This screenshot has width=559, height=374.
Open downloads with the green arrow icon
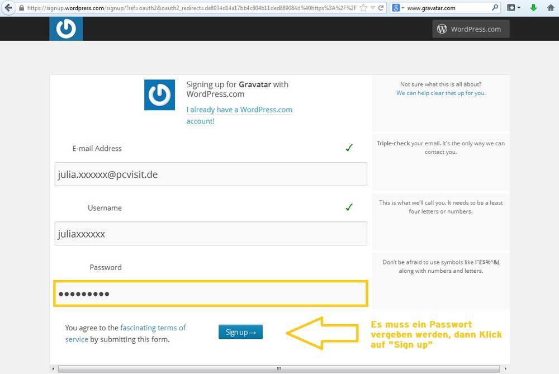[x=533, y=8]
